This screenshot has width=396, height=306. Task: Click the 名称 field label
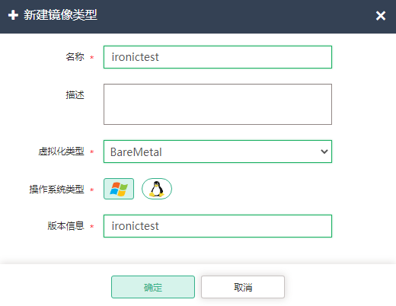(x=75, y=57)
